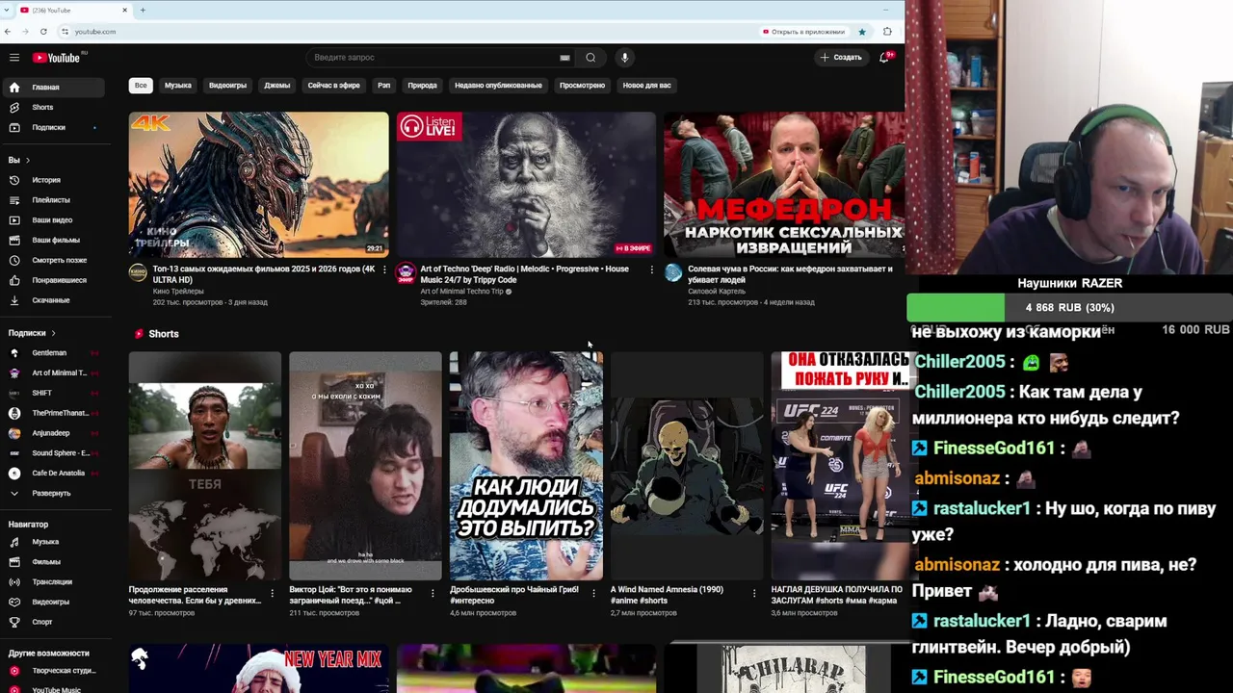Reload the page with browser refresh icon
This screenshot has width=1233, height=693.
(43, 32)
